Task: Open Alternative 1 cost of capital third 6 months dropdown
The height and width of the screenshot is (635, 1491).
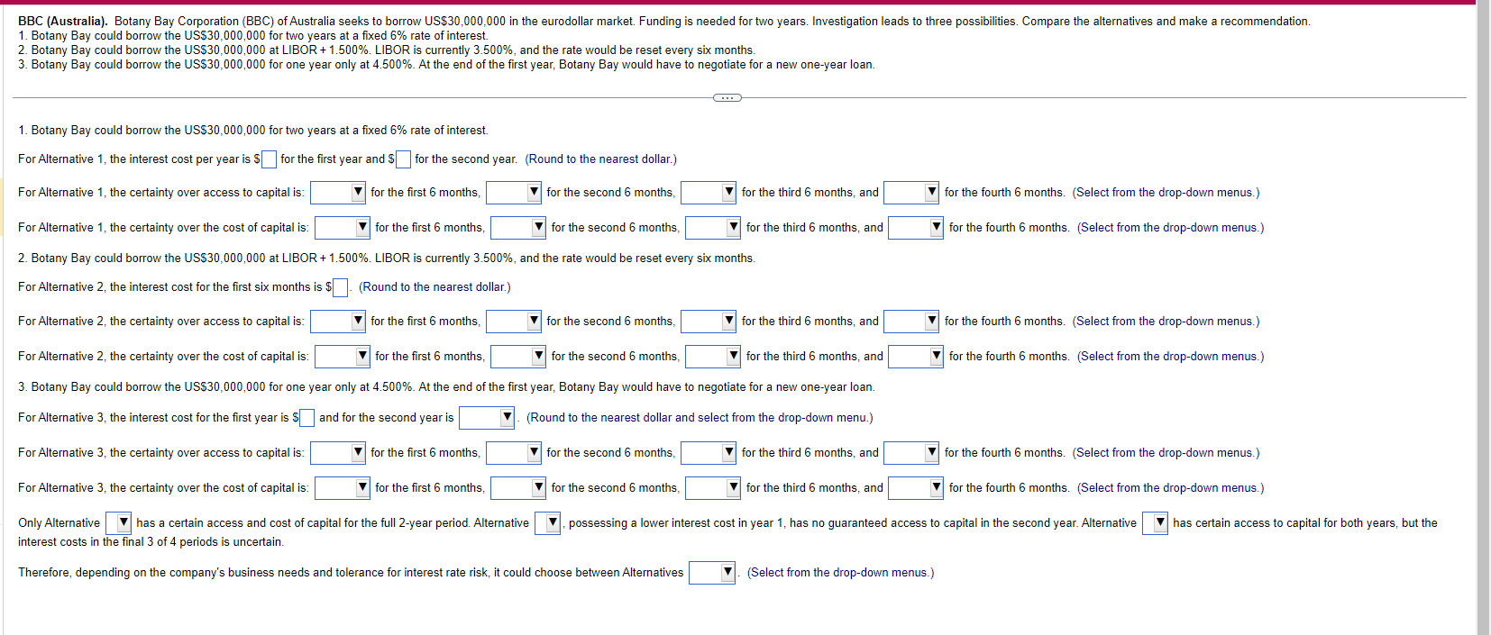Action: 713,228
